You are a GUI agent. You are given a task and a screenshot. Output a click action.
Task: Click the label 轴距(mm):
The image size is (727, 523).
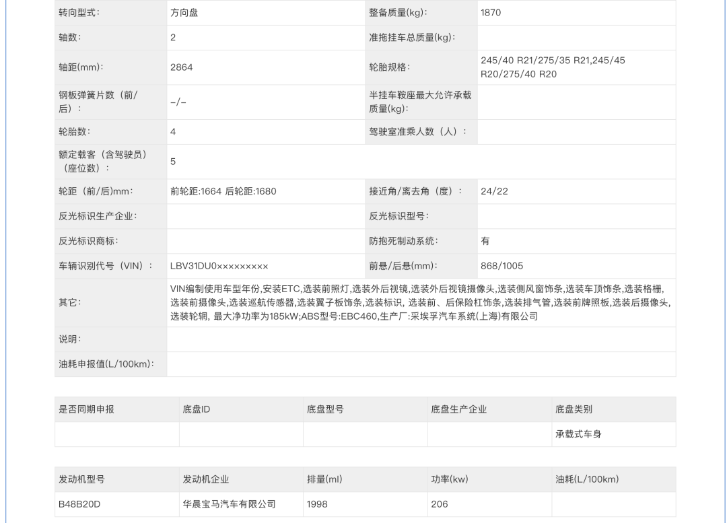tap(81, 67)
